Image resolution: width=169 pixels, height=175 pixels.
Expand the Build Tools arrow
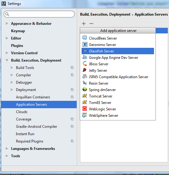coord(12,68)
